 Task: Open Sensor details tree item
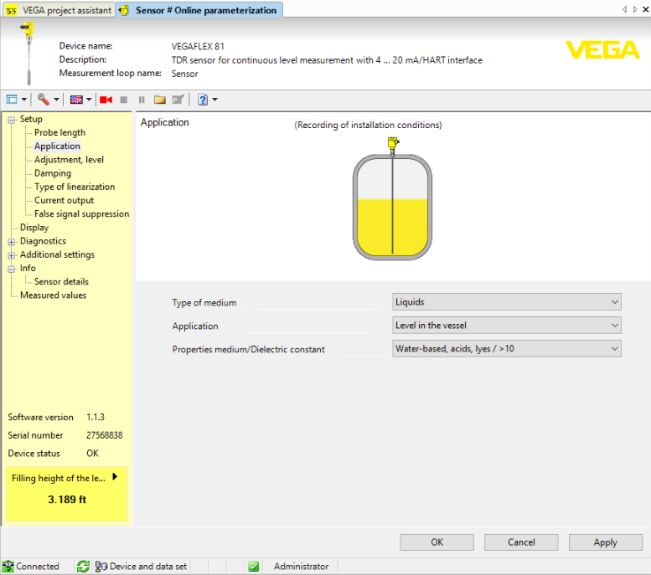(61, 282)
